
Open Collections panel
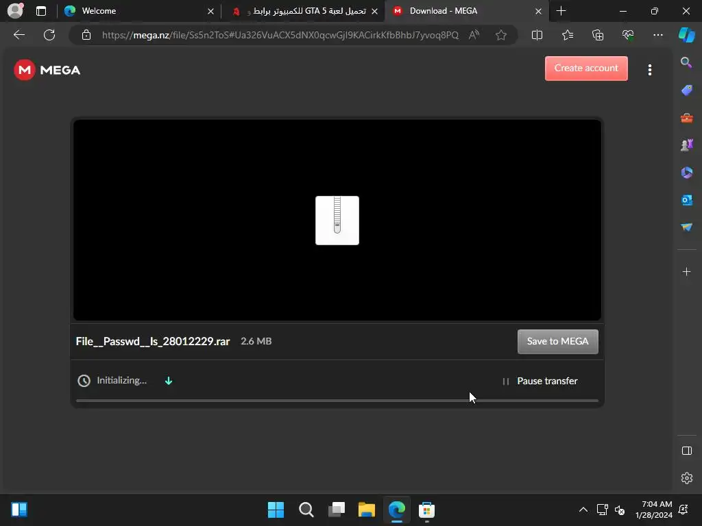pos(598,35)
